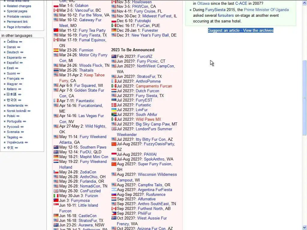Click the Philippine flag beside PhiliFur
This screenshot has width=307, height=230.
pos(114,213)
